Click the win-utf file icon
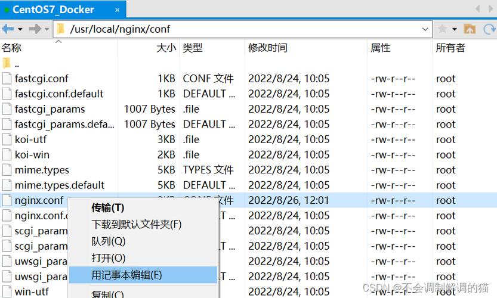The image size is (497, 298). 7,291
